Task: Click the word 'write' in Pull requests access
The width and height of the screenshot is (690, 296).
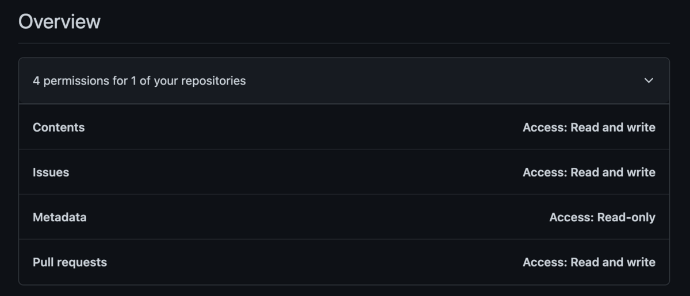Action: point(641,262)
